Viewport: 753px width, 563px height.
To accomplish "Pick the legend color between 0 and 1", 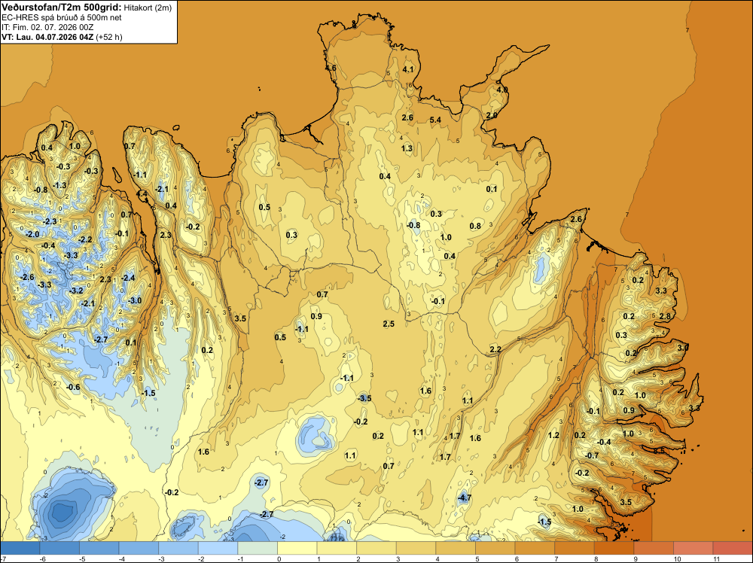I will click(x=297, y=548).
